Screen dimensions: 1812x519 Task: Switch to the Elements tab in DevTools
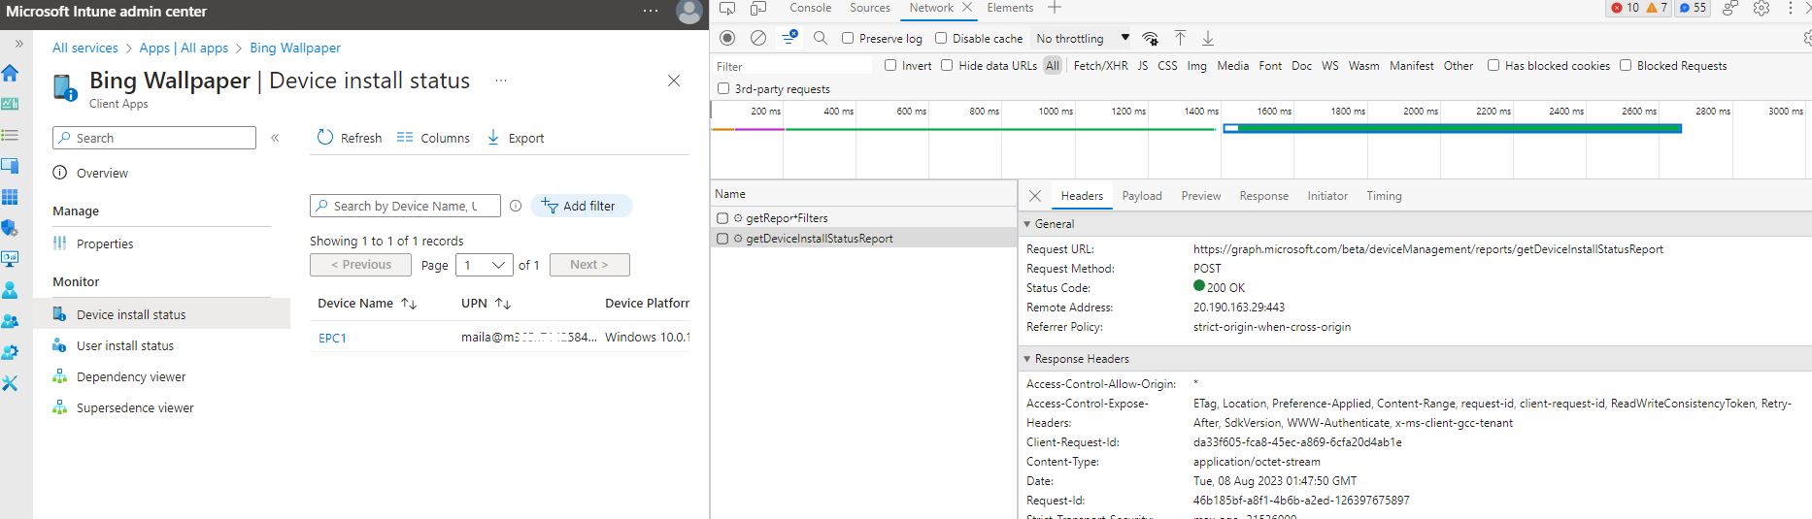[x=1010, y=8]
